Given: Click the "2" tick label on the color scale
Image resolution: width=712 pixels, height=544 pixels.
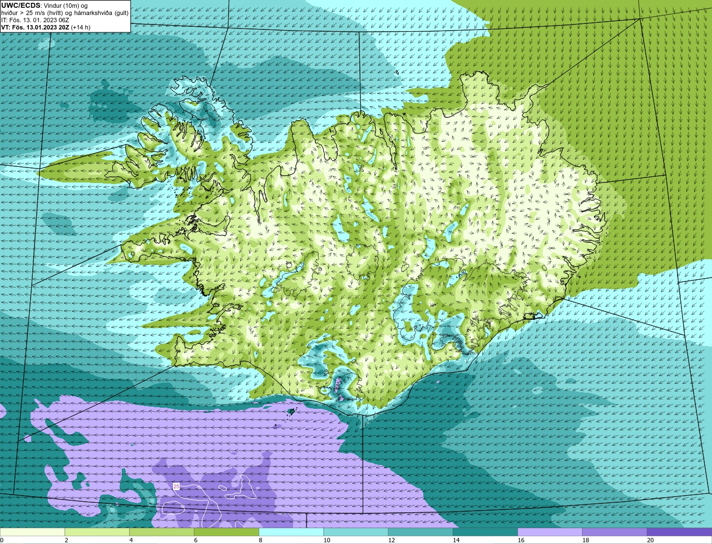Looking at the screenshot, I should pyautogui.click(x=66, y=540).
